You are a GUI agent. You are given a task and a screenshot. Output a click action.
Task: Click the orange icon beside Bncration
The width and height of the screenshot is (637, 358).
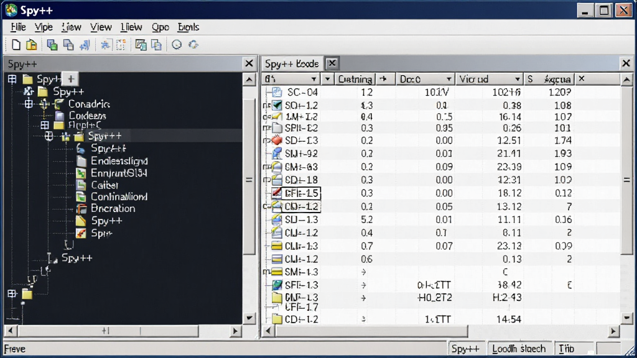[x=81, y=209]
